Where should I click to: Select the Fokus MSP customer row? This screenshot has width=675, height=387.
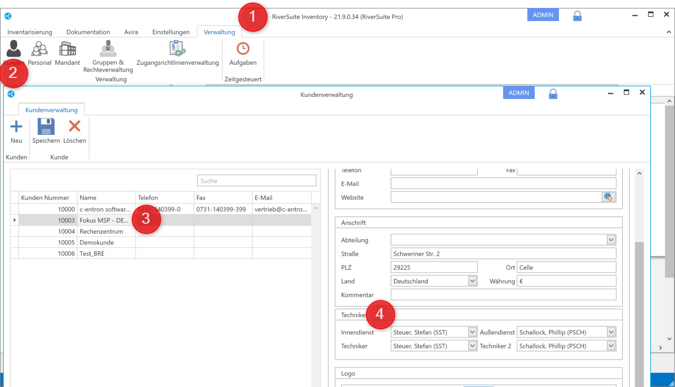point(161,220)
